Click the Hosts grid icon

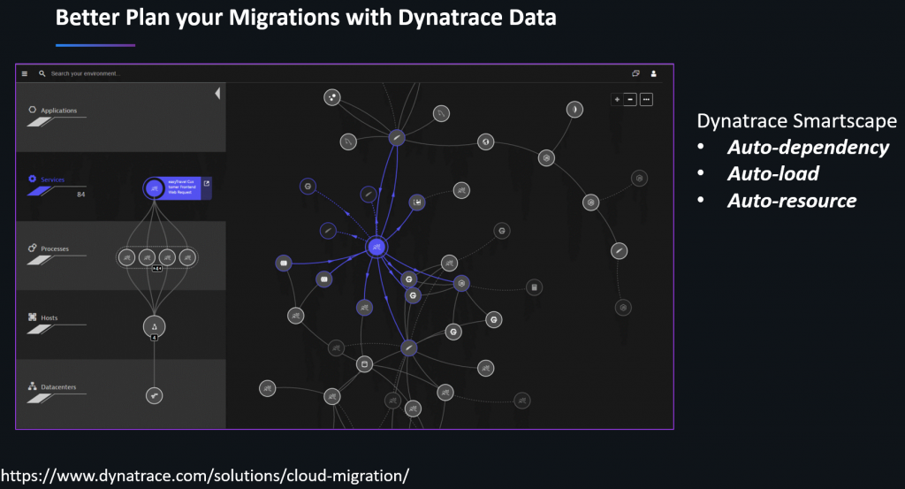click(x=33, y=317)
